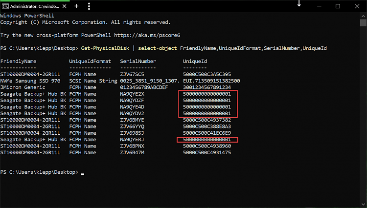The image size is (367, 208).
Task: Click Seagate Backup+ Hub BK row with NA9QYERJ
Action: [x=33, y=140]
